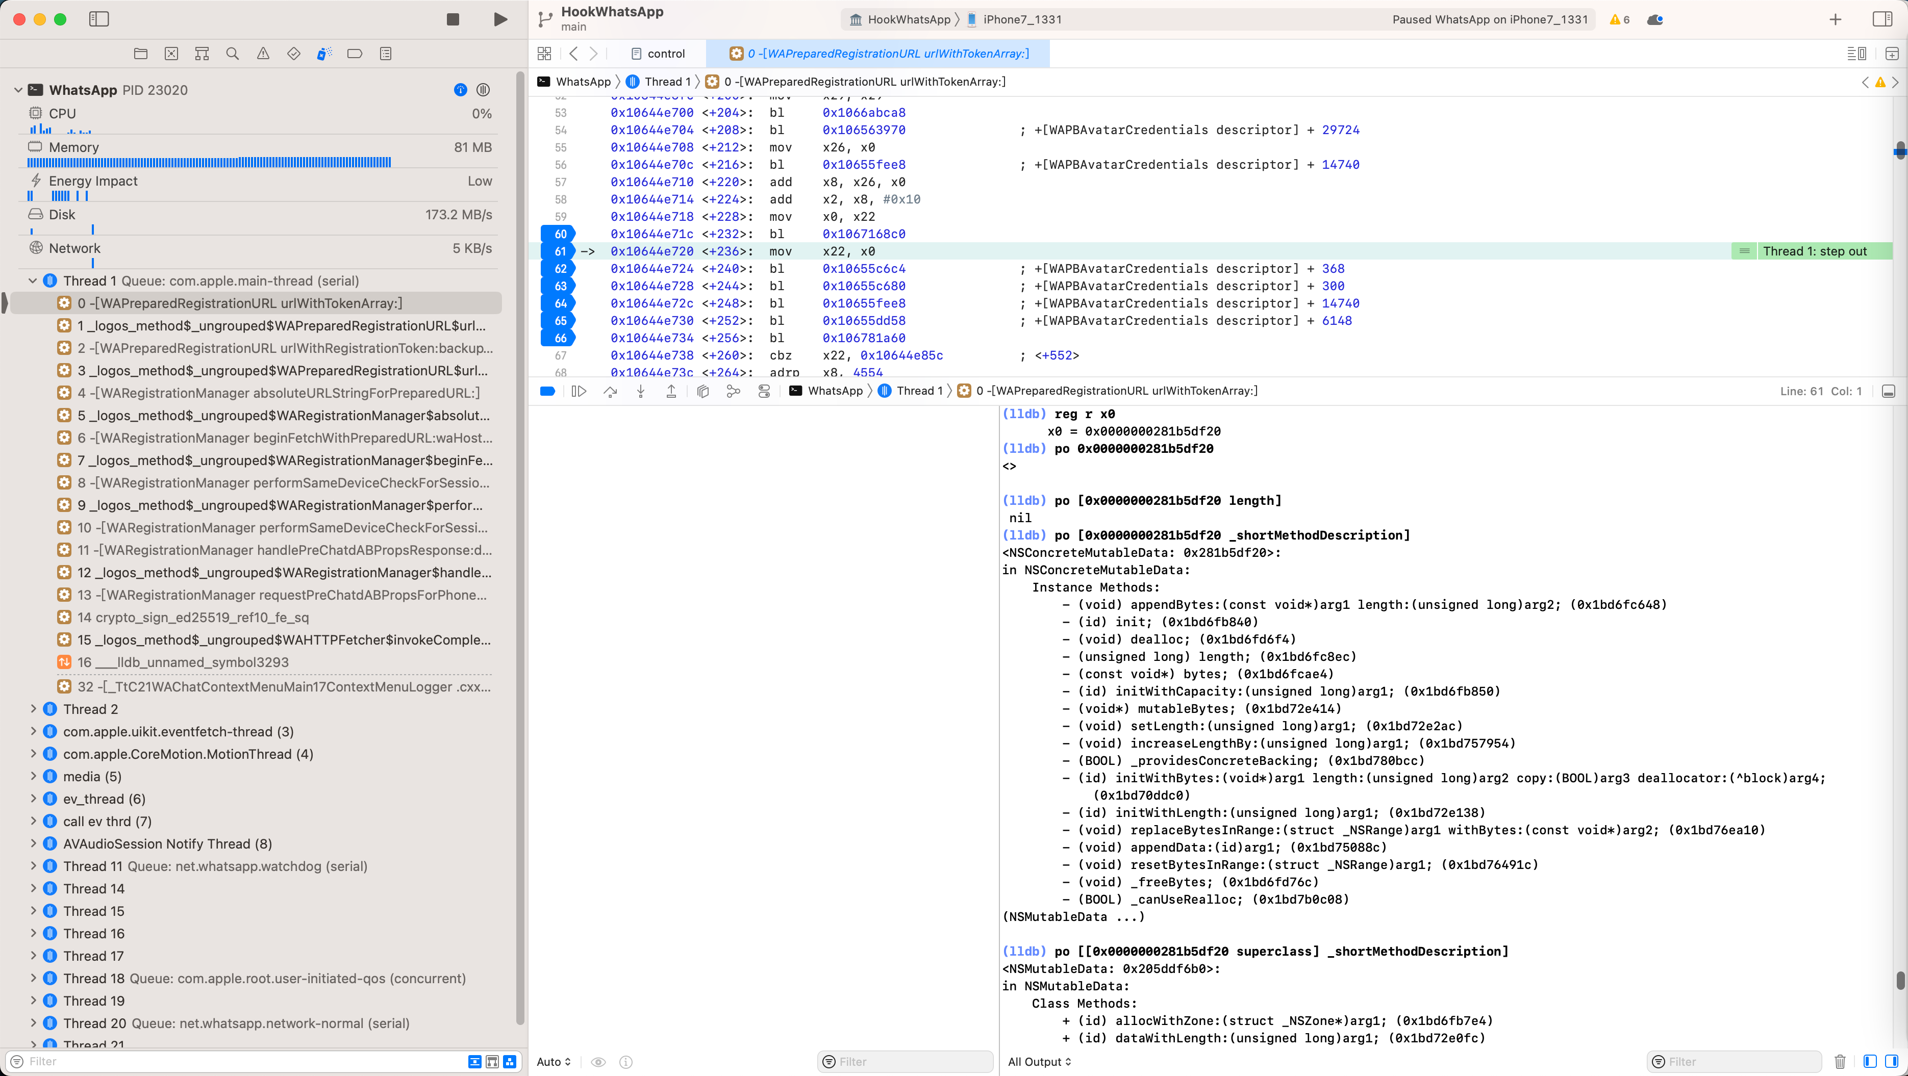Open the Breakpoint navigator
This screenshot has height=1076, width=1908.
355,54
